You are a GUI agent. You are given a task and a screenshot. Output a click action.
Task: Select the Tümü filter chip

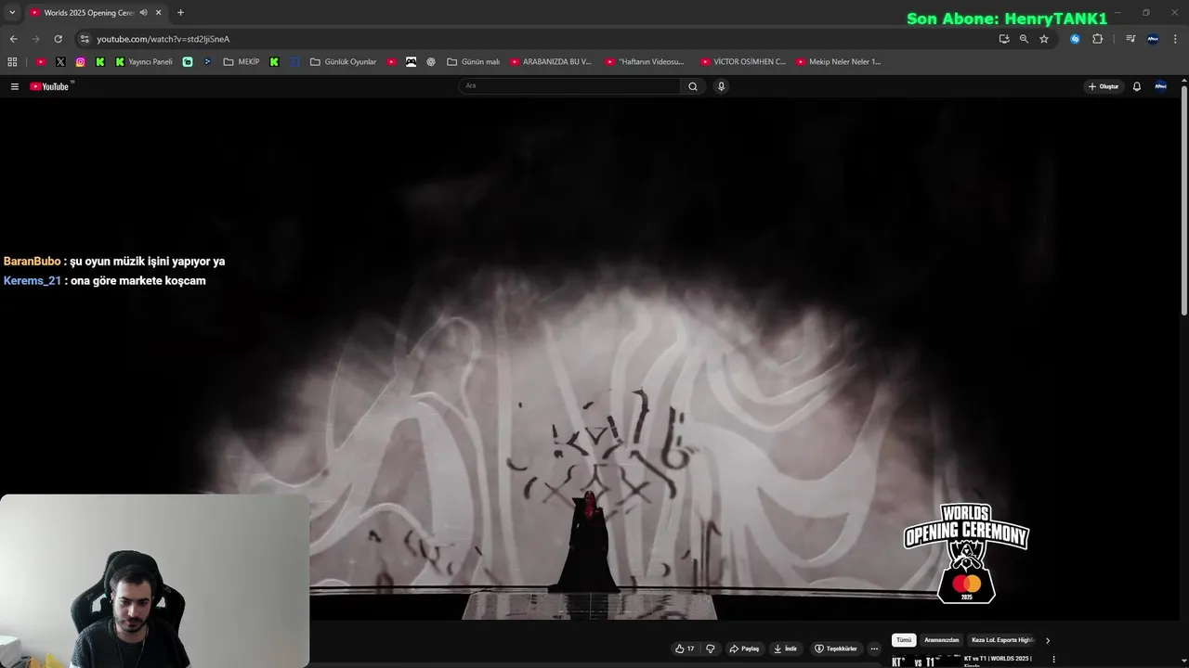pyautogui.click(x=904, y=640)
